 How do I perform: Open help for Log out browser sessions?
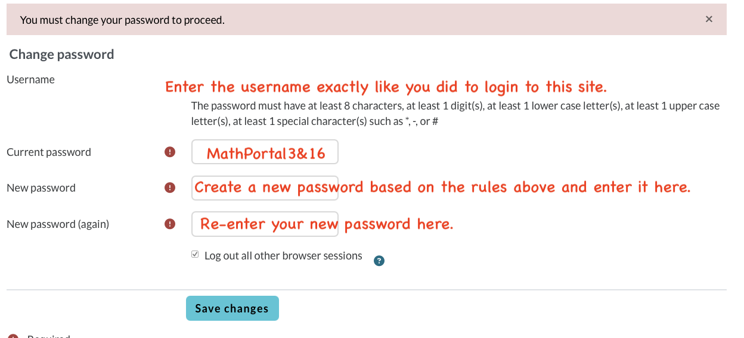point(379,260)
